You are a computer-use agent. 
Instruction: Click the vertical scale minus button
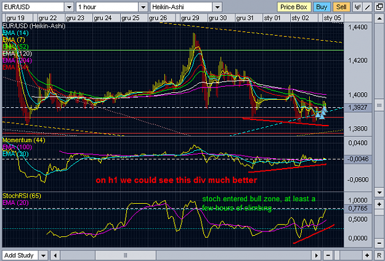click(379, 243)
